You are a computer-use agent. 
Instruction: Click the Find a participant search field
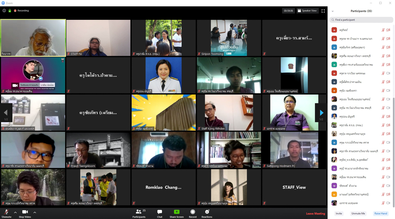pos(361,20)
